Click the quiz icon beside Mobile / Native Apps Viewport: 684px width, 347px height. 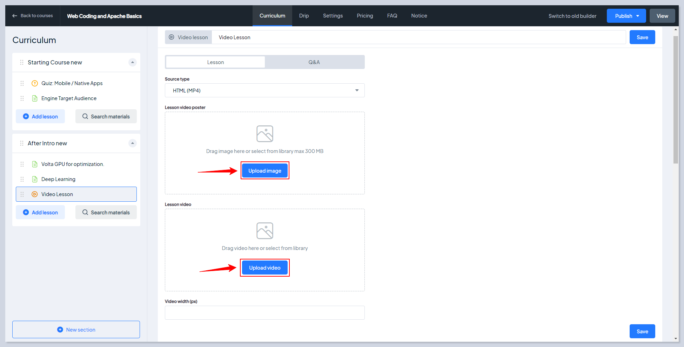pos(35,83)
